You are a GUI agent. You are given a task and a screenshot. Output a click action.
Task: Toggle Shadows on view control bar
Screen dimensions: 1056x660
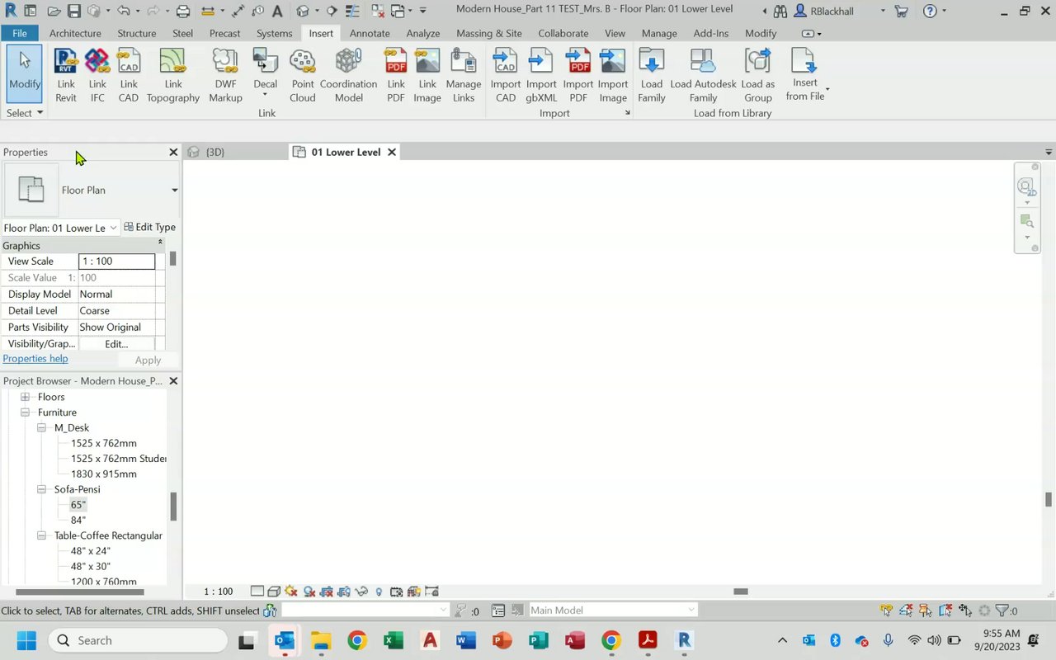(309, 592)
